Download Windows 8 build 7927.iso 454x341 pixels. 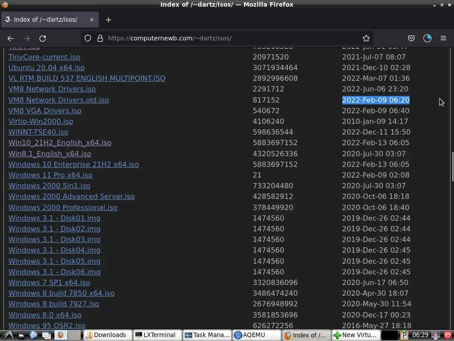point(54,304)
